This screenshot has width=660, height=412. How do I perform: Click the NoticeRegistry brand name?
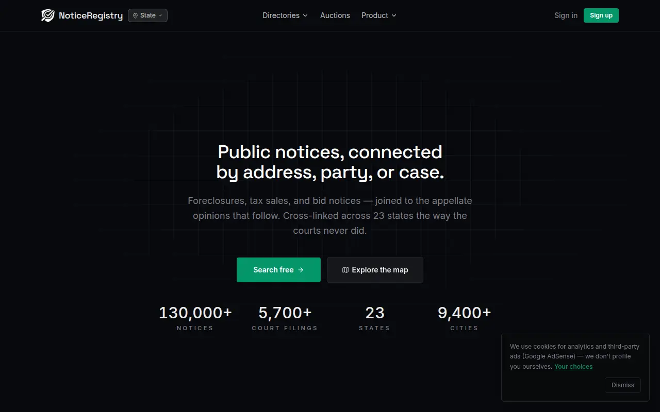(x=91, y=15)
